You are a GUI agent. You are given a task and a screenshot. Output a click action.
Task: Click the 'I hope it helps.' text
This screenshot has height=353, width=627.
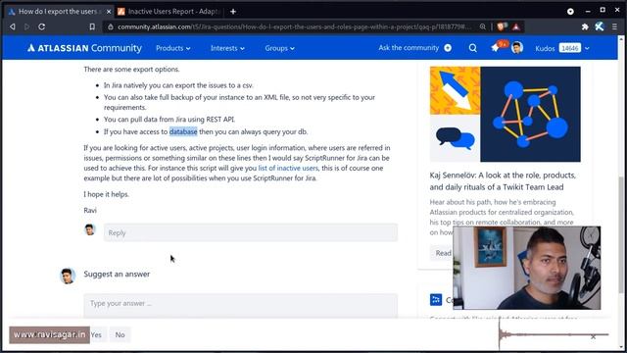(x=107, y=194)
